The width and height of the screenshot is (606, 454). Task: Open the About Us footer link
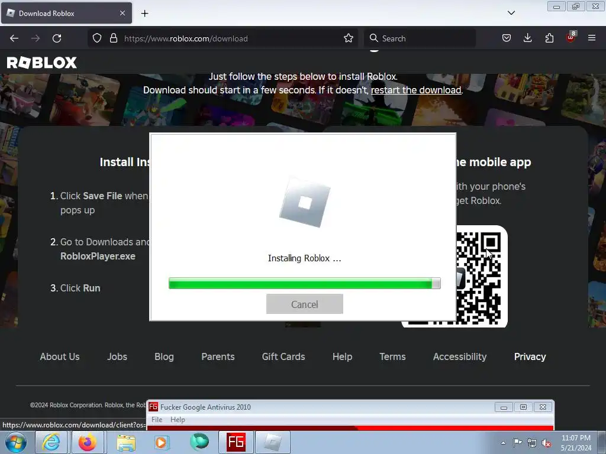(x=60, y=356)
